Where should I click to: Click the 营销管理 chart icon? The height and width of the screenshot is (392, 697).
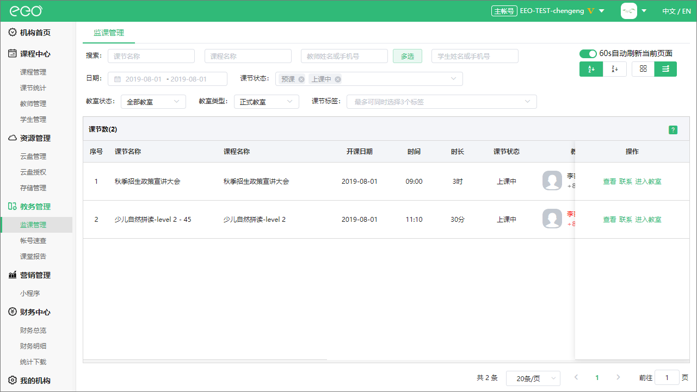pyautogui.click(x=13, y=275)
